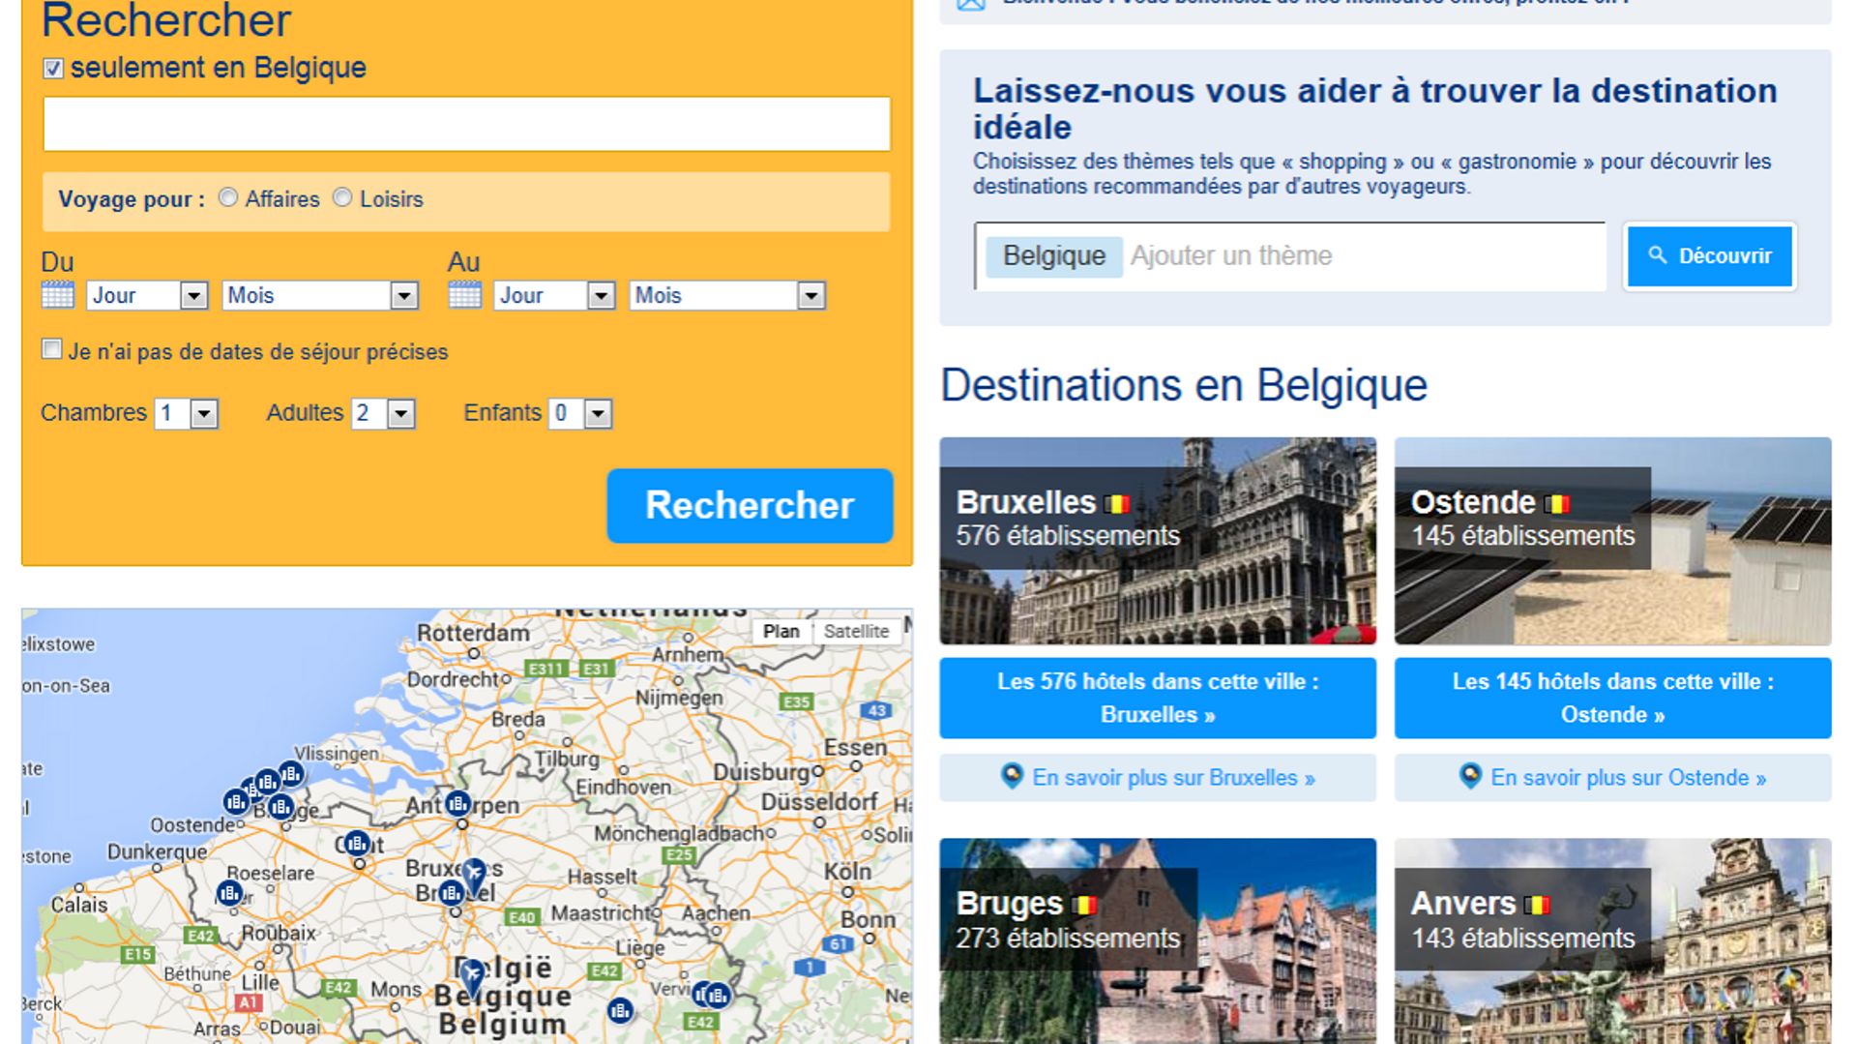
Task: Open the calendar icon next to Du
Action: pyautogui.click(x=59, y=293)
